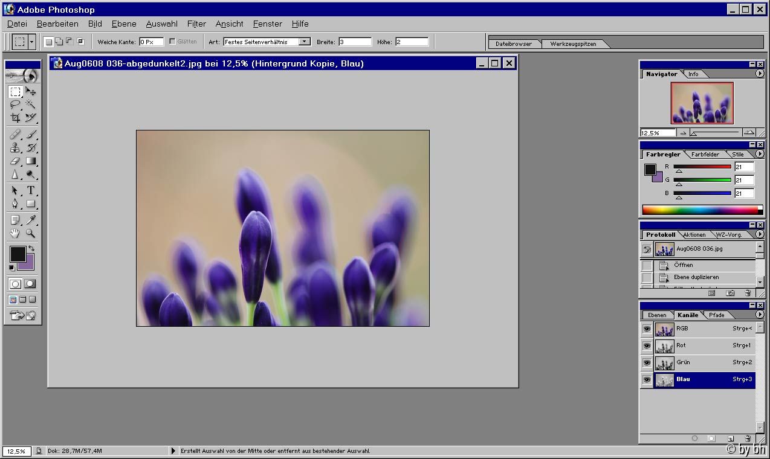
Task: Choose the Zoom magnifier tool
Action: tap(31, 234)
